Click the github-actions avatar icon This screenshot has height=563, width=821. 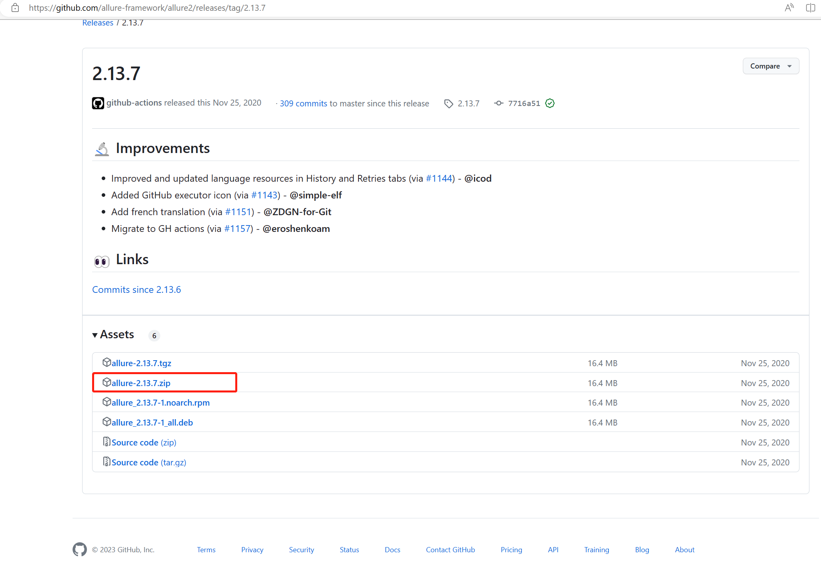click(98, 103)
